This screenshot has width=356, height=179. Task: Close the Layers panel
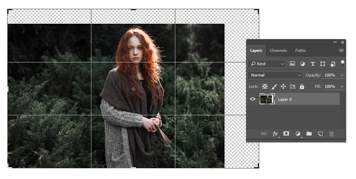tap(342, 42)
